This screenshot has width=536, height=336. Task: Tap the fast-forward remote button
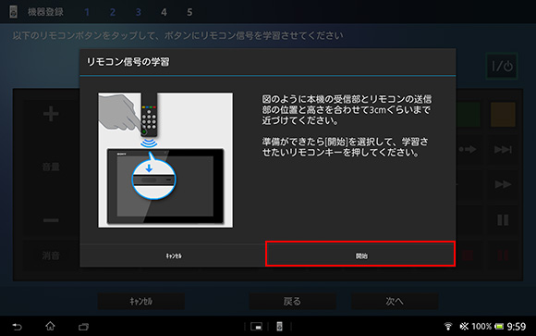[503, 184]
